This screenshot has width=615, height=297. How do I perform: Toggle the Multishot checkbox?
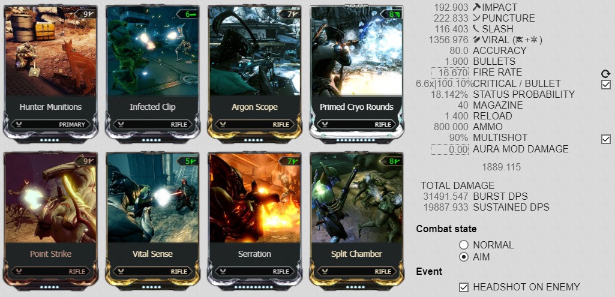(x=605, y=139)
